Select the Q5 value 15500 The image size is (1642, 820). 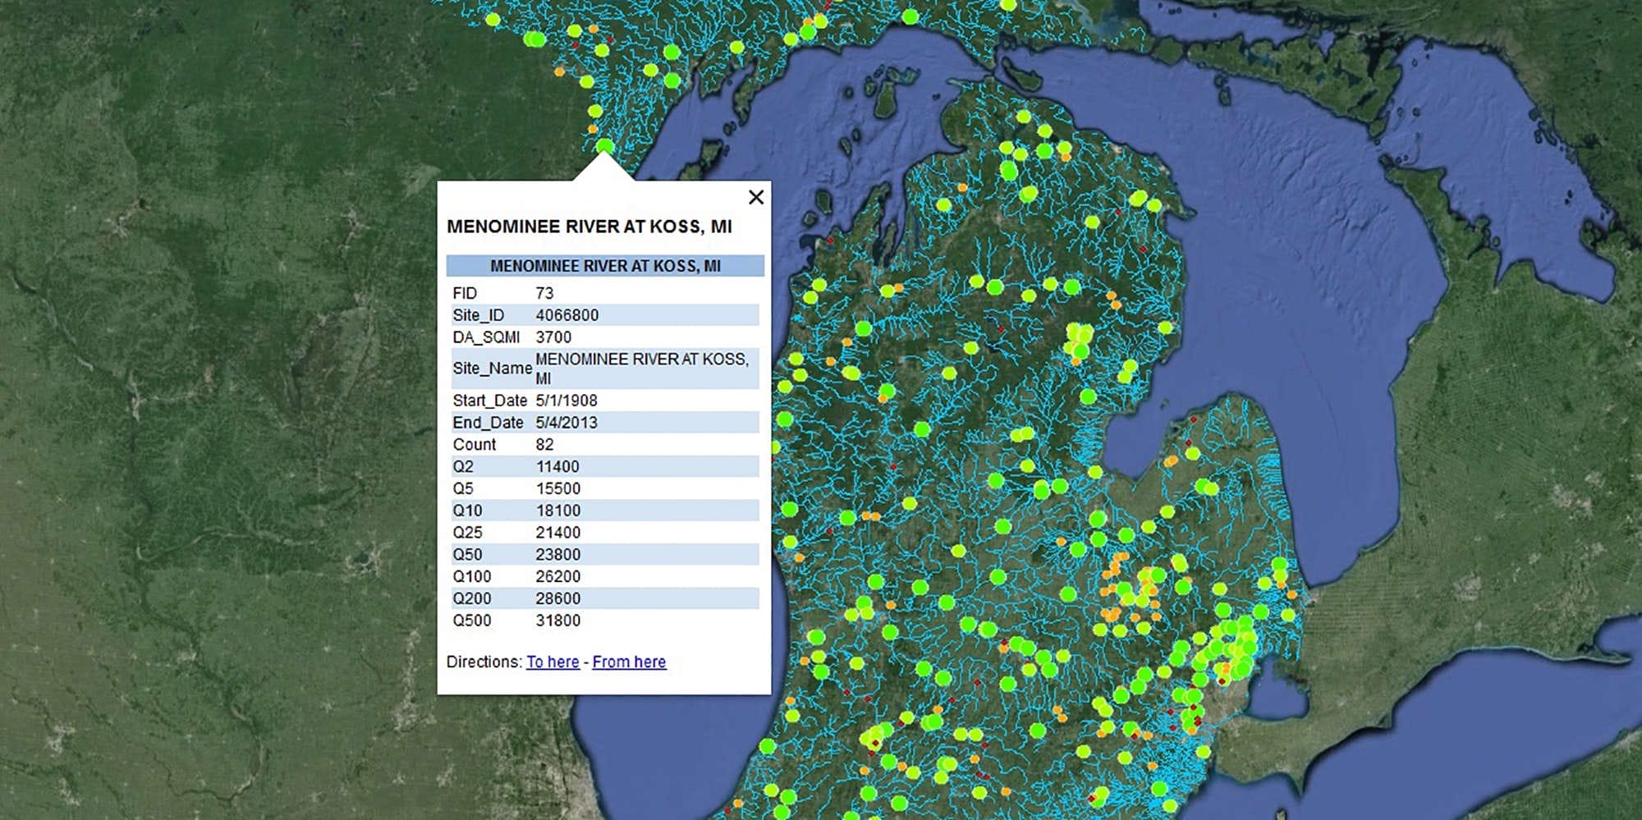(558, 489)
